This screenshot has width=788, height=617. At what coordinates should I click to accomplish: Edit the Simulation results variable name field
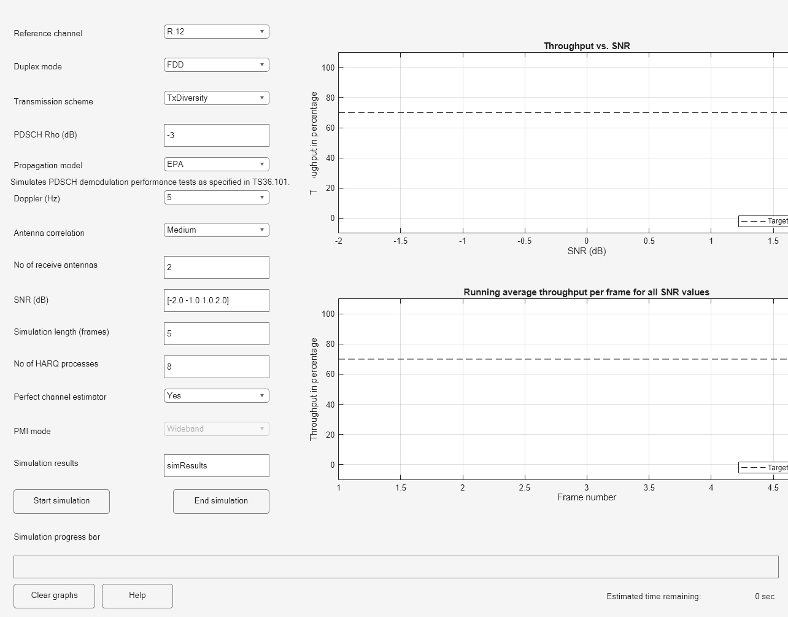(216, 465)
